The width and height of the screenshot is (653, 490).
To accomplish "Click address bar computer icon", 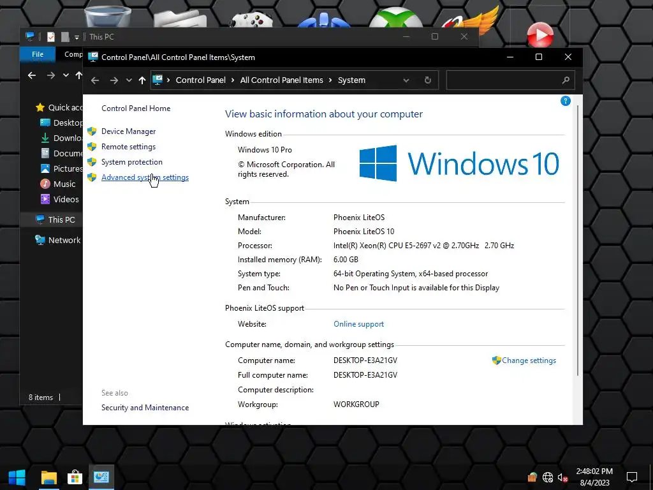I will coord(158,80).
